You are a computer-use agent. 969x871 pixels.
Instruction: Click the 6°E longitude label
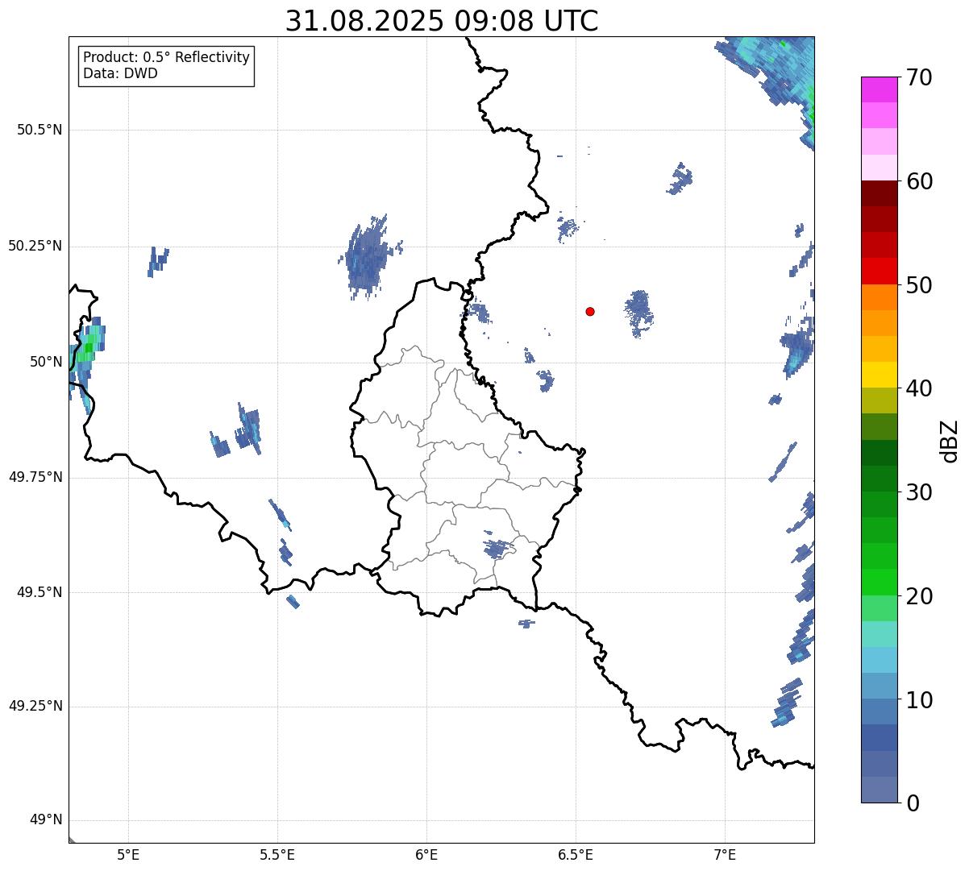pyautogui.click(x=427, y=854)
